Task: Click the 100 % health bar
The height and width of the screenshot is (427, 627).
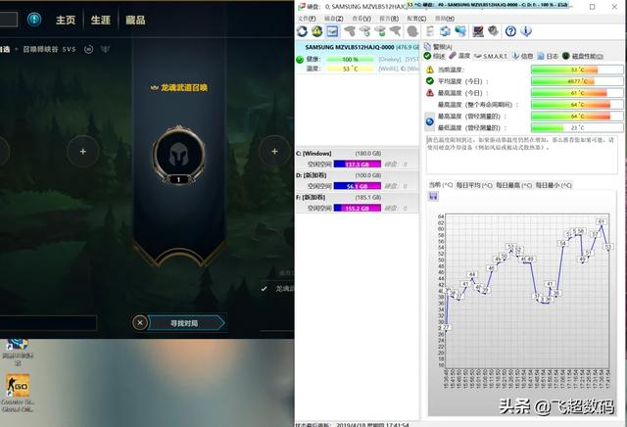Action: click(x=351, y=59)
